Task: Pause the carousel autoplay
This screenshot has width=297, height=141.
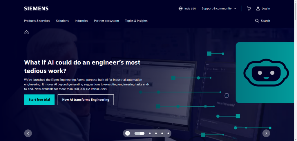Action: (128, 133)
